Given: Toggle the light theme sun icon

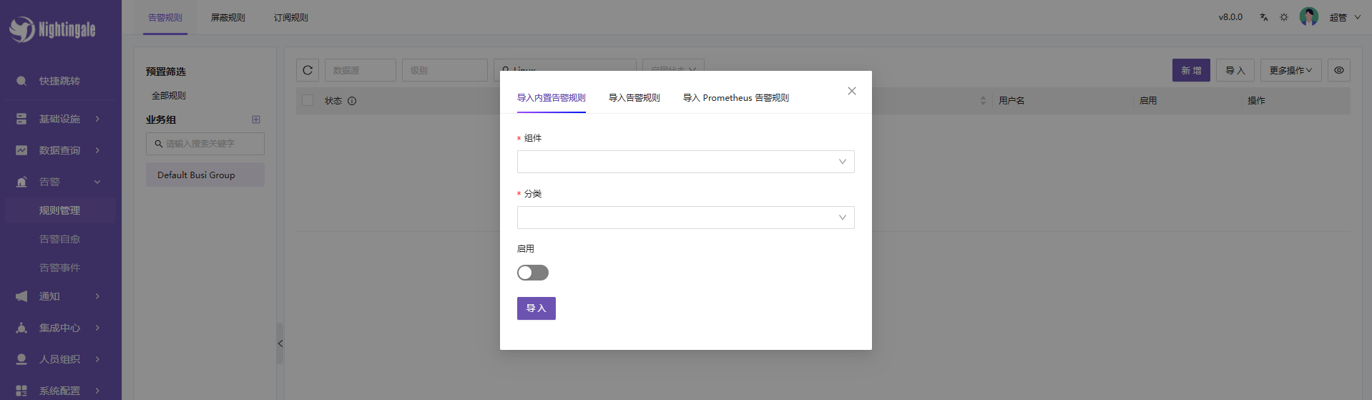Looking at the screenshot, I should click(x=1284, y=17).
